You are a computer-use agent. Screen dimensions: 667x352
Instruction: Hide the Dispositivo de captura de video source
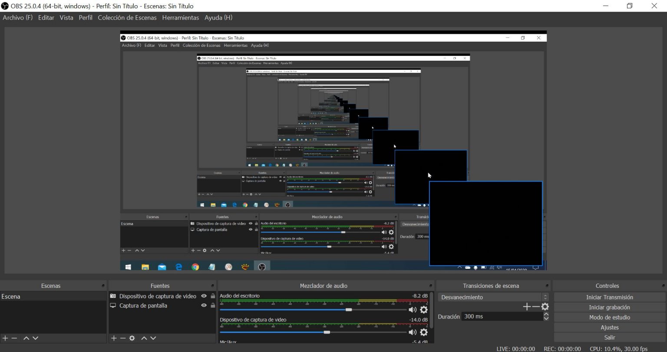(204, 296)
